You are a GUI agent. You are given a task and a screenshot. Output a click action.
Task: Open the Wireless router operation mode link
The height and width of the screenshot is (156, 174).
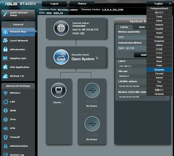click(x=68, y=10)
